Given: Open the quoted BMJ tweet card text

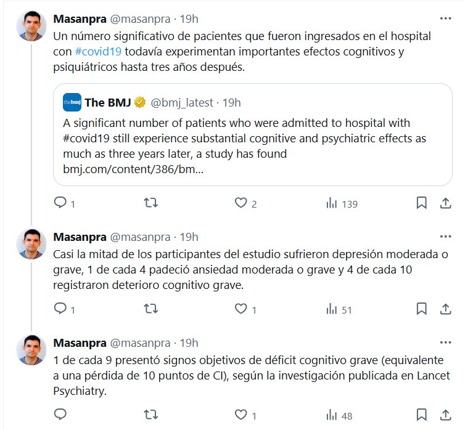Looking at the screenshot, I should pos(244,138).
